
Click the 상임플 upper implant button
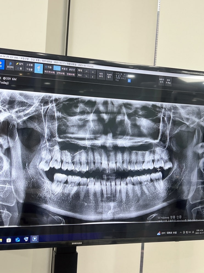(29, 65)
